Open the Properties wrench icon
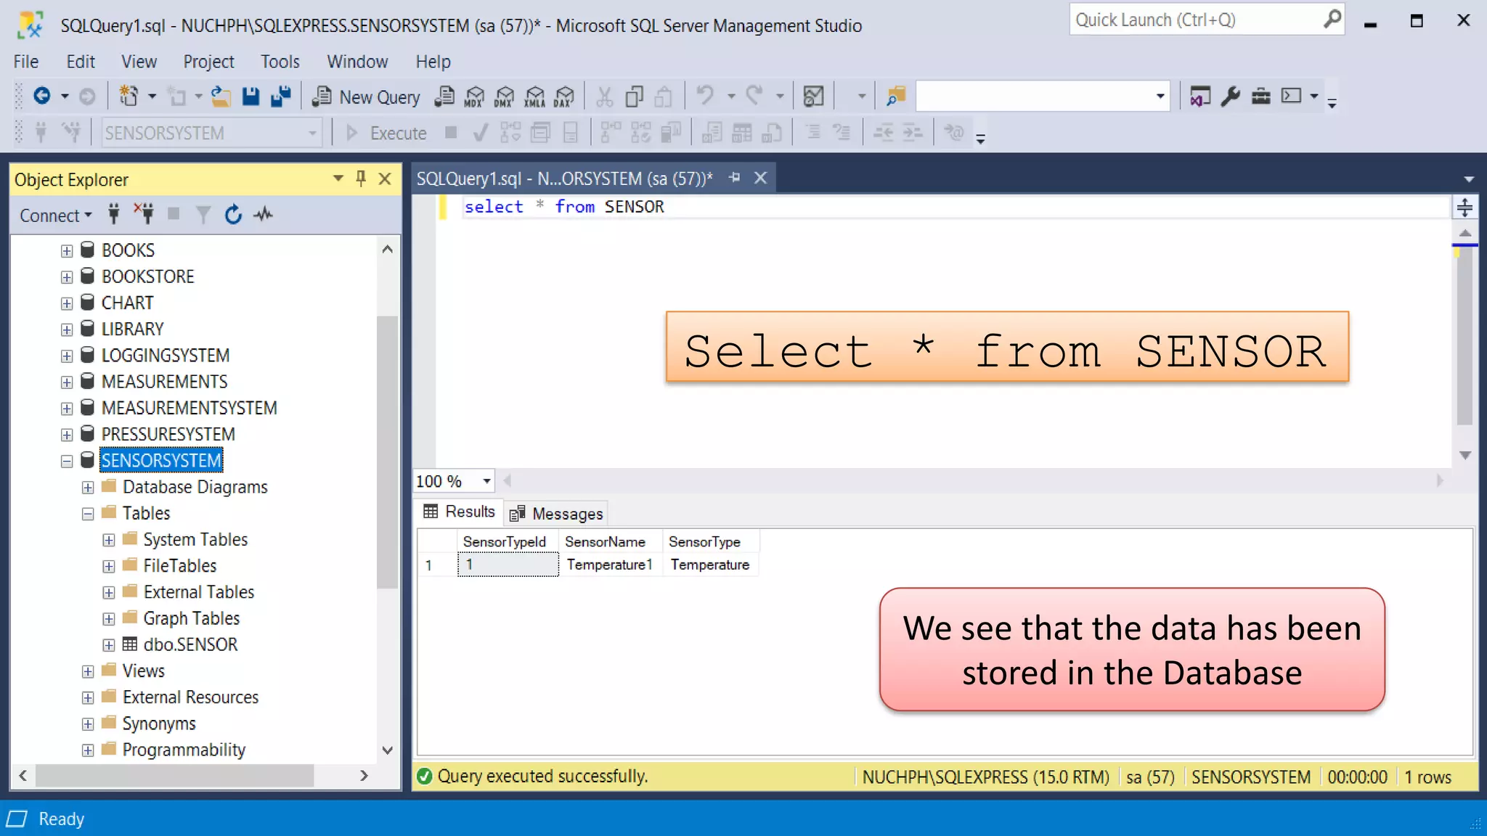The image size is (1487, 836). click(x=1230, y=97)
